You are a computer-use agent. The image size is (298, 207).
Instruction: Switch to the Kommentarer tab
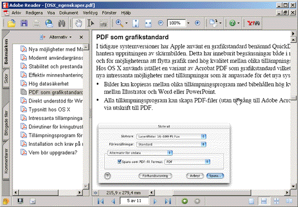[x=6, y=161]
